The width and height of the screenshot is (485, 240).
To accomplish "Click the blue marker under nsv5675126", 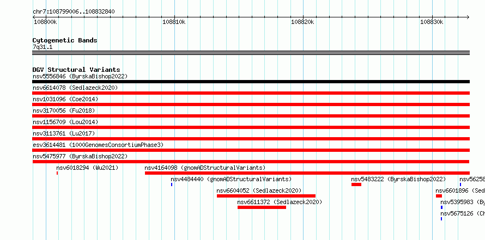I will tap(441, 219).
